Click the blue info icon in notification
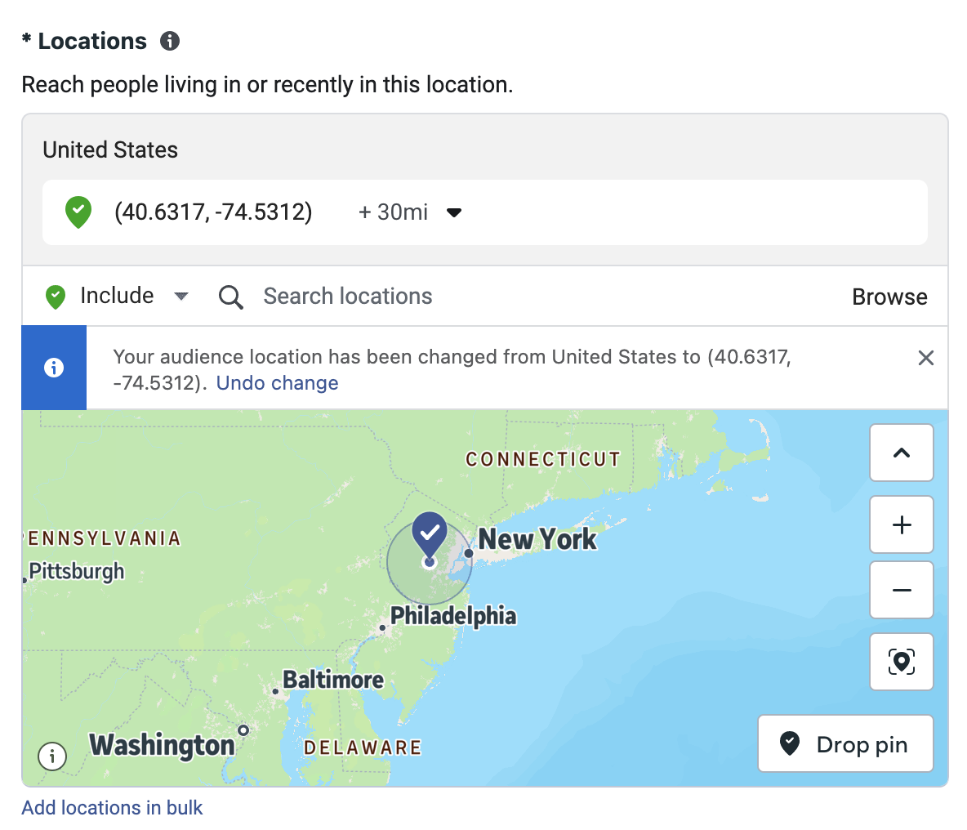Screen dimensions: 967x830 (54, 368)
